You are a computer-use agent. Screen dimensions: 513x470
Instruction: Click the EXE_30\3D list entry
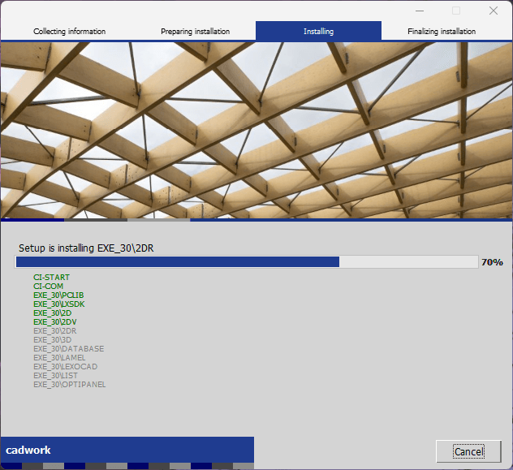[x=52, y=340]
